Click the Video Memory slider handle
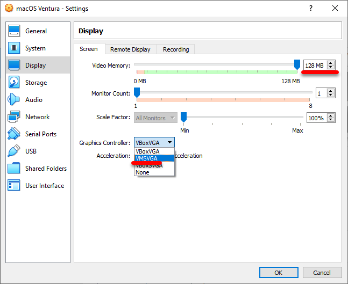 (297, 64)
